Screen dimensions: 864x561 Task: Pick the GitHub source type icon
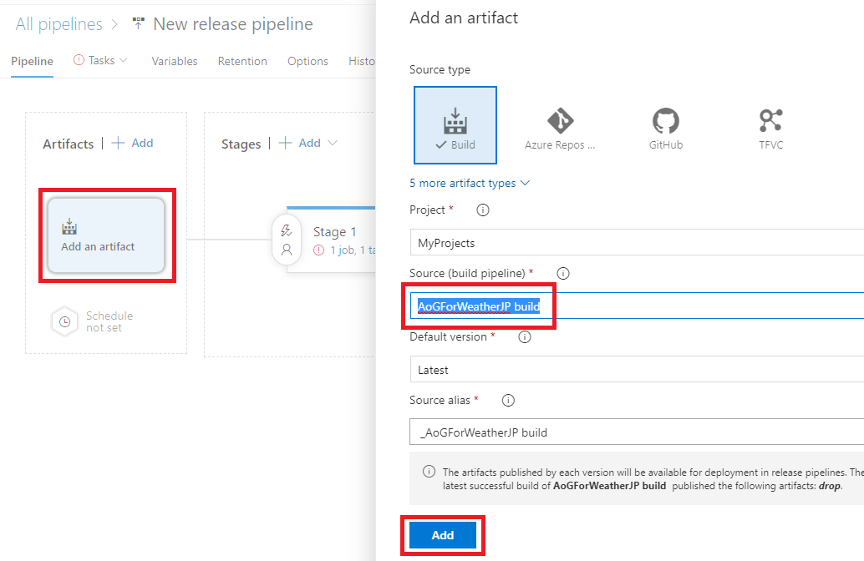[x=666, y=120]
